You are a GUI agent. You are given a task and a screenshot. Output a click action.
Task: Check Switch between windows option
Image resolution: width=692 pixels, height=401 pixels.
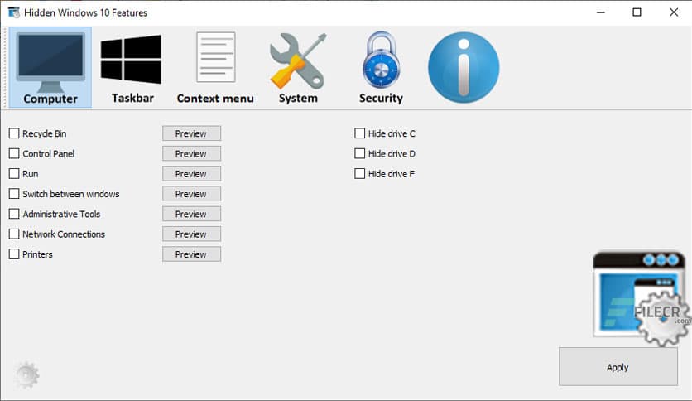click(14, 194)
